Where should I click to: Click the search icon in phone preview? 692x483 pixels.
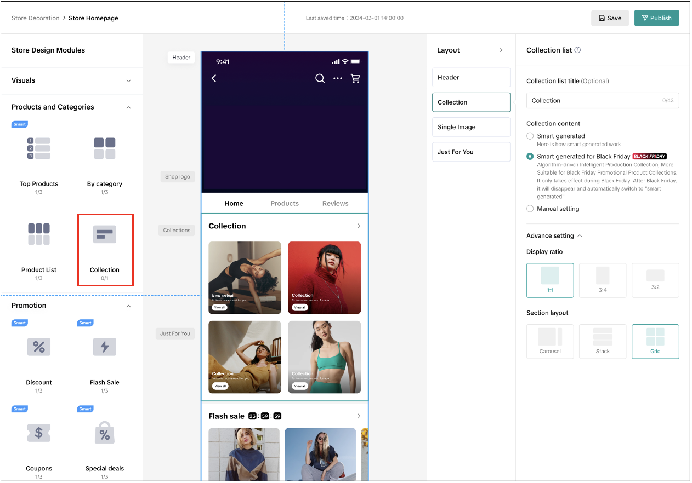(x=320, y=79)
